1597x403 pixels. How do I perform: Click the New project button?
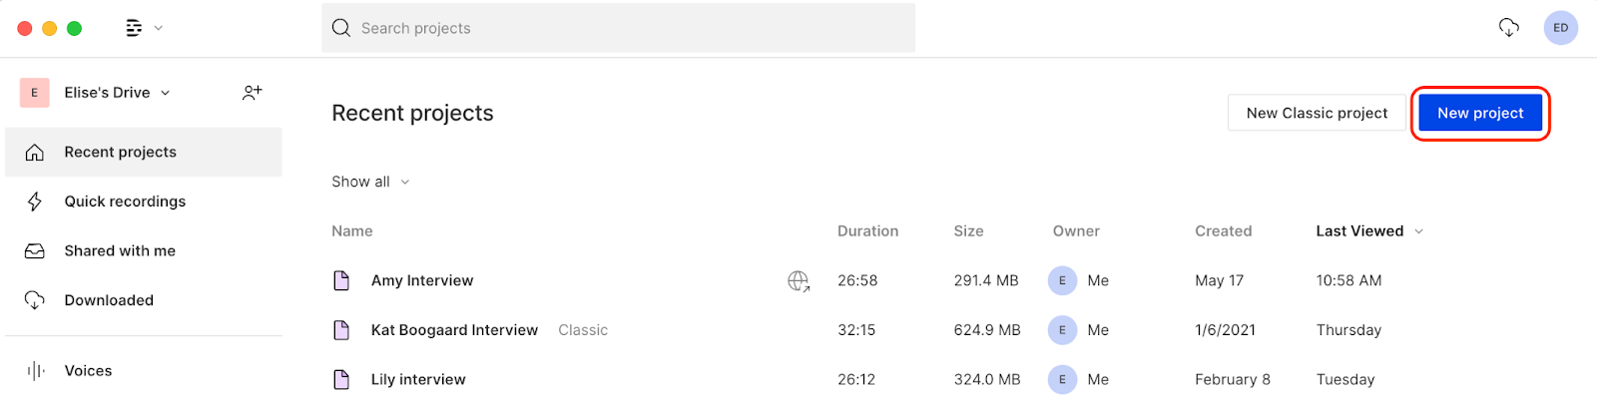[1480, 113]
